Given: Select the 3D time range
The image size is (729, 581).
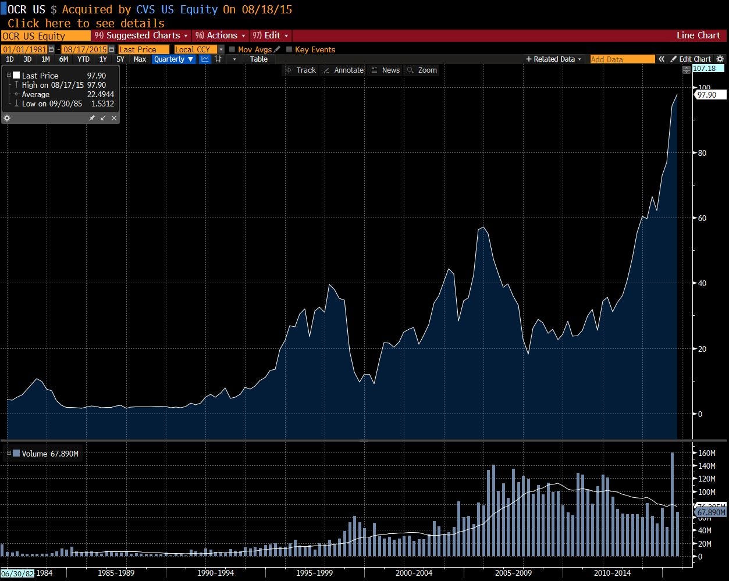Looking at the screenshot, I should tap(27, 59).
